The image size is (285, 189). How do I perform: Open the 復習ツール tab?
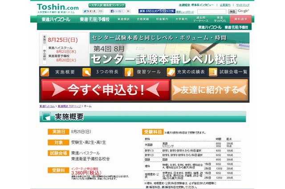[x=149, y=72]
